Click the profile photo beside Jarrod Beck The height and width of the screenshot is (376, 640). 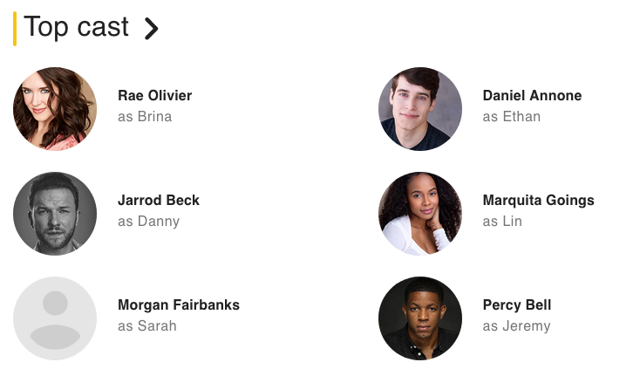55,214
